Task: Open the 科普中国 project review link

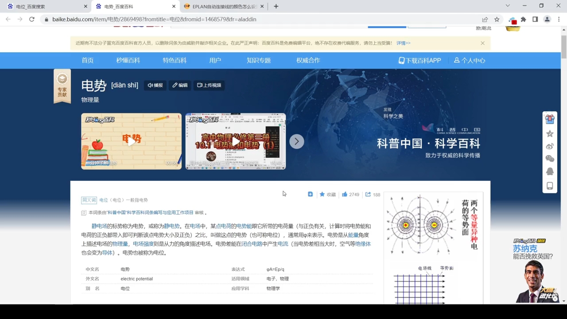Action: tap(150, 213)
